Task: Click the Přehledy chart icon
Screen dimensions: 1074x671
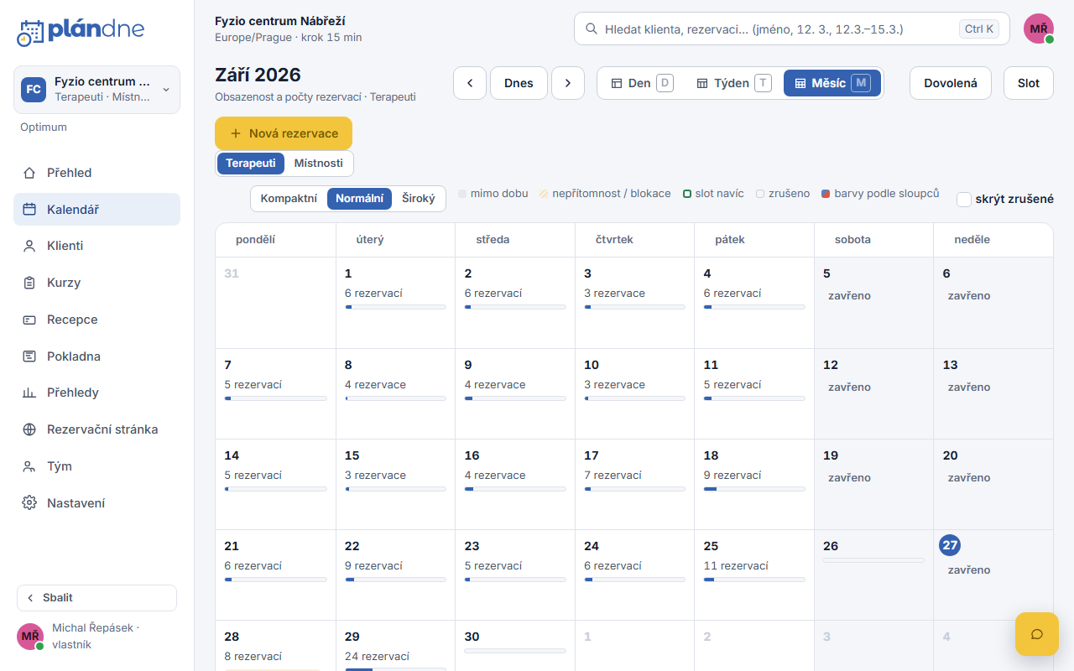Action: pos(29,393)
